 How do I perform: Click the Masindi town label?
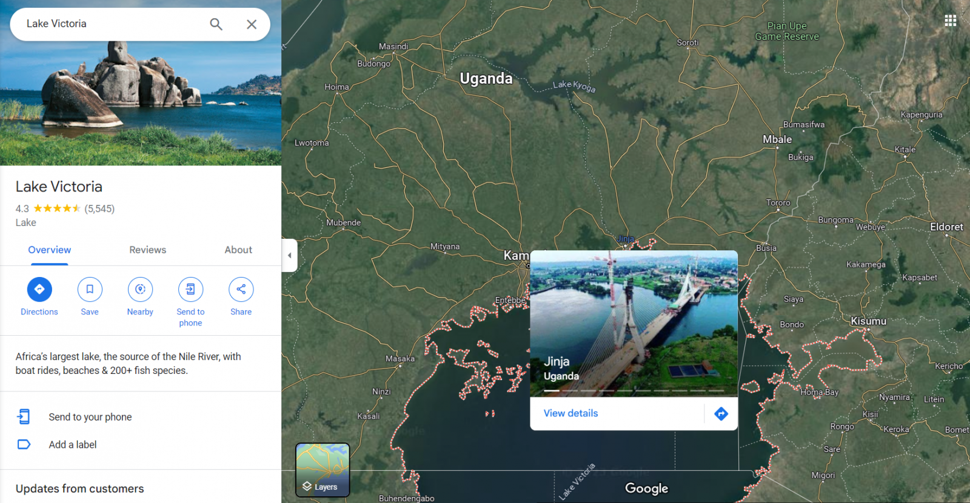click(x=393, y=46)
